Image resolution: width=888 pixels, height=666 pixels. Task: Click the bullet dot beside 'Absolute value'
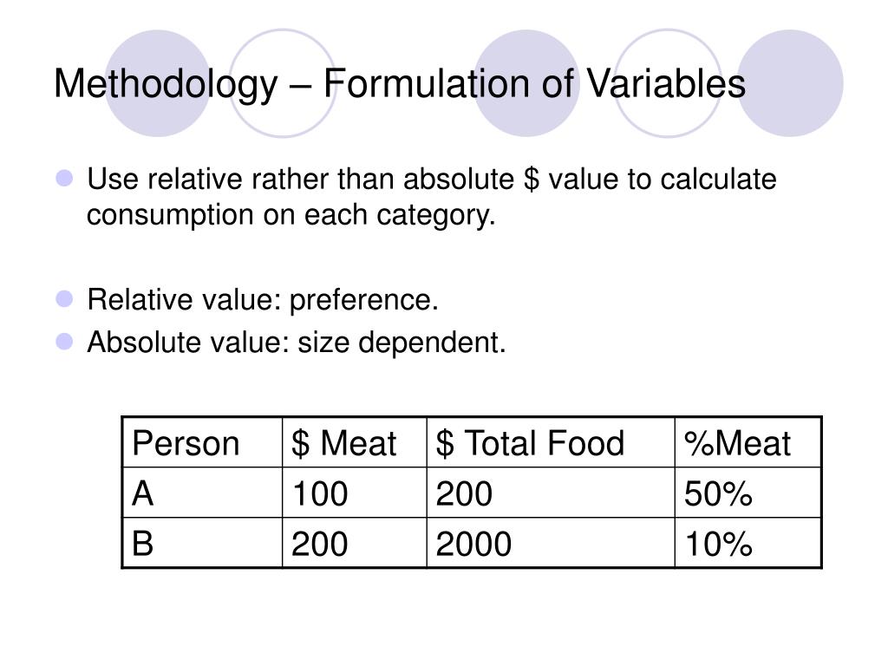coord(64,342)
